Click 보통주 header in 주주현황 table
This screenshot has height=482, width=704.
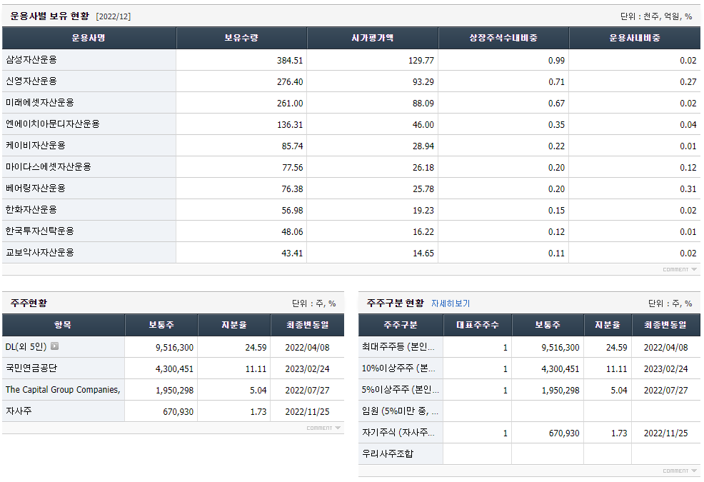[161, 325]
